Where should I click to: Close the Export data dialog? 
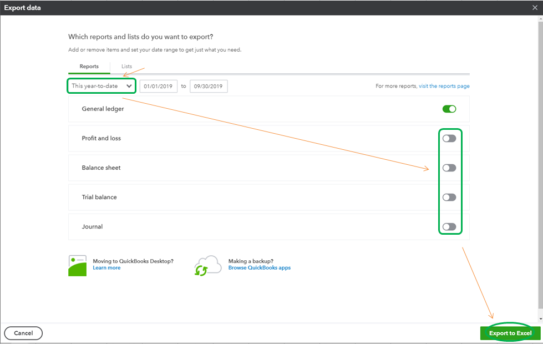(x=535, y=8)
